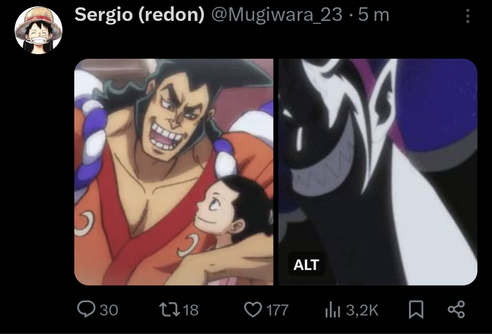Open the share icon options
The width and height of the screenshot is (492, 334).
(456, 309)
